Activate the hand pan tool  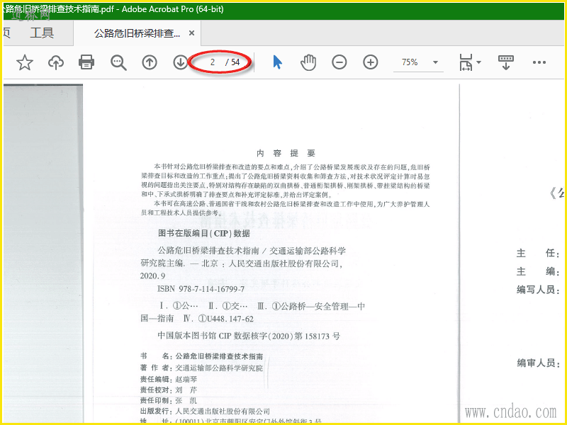coord(308,62)
